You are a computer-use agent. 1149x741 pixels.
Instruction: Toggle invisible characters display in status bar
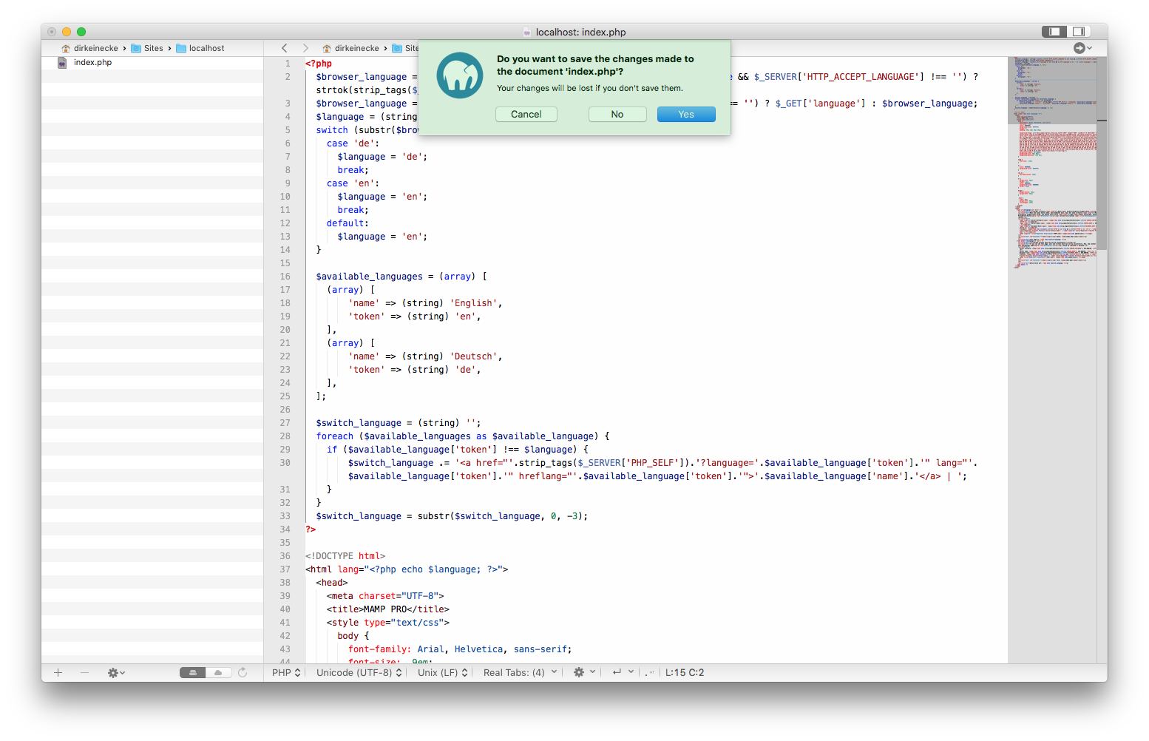point(648,672)
